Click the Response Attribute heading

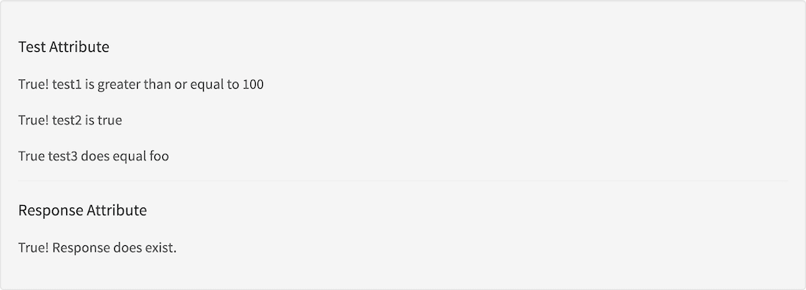coord(82,210)
